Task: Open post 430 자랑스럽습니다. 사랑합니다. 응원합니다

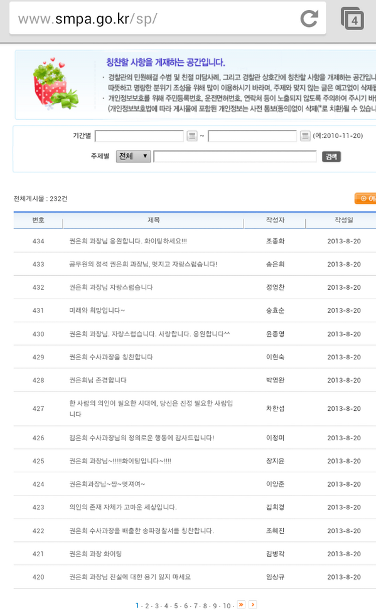Action: click(149, 334)
